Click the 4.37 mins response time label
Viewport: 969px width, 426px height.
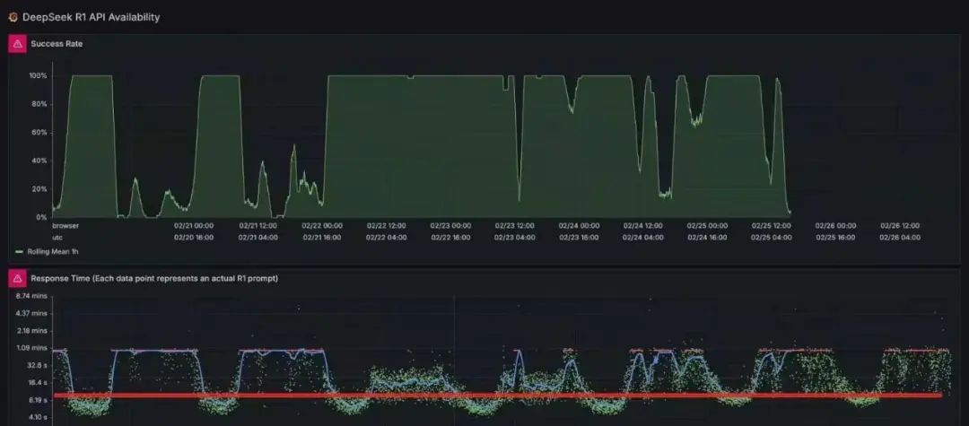[x=31, y=314]
